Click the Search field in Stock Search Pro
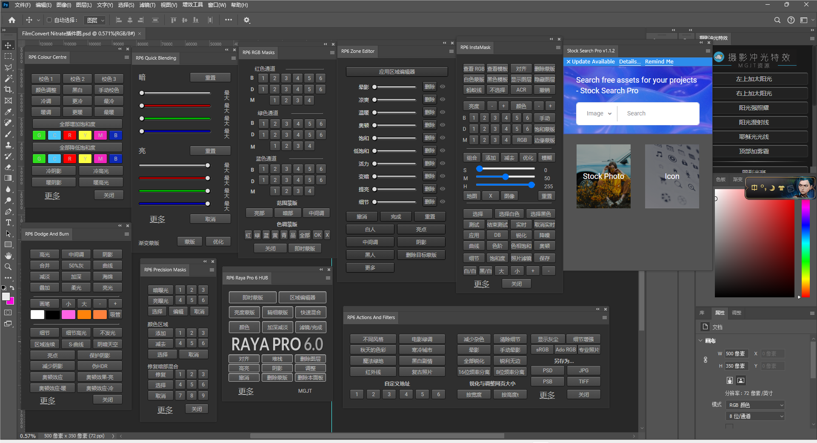The width and height of the screenshot is (817, 443). click(658, 113)
